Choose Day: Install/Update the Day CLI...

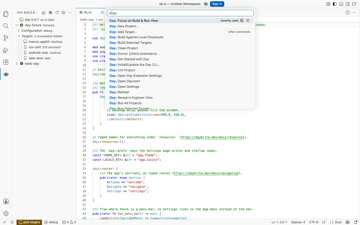point(180,65)
